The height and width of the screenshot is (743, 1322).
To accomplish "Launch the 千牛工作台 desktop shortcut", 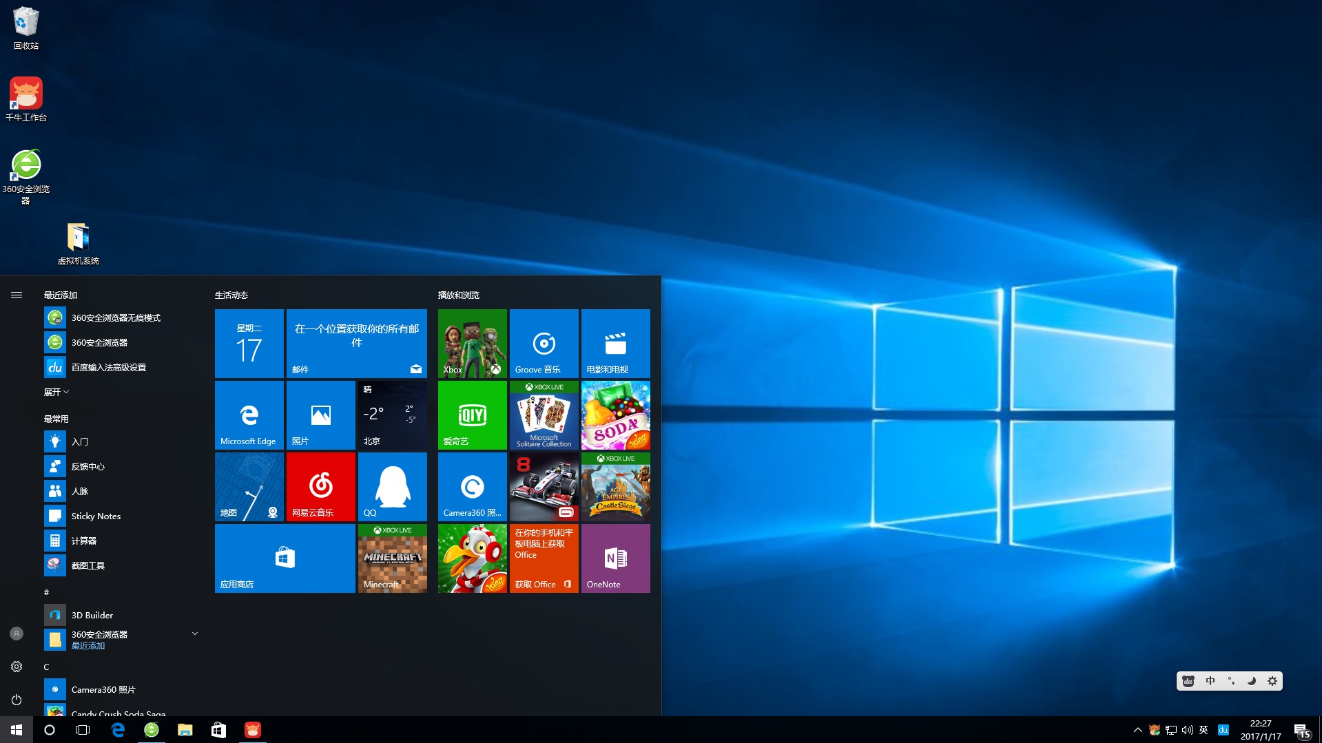I will point(26,99).
